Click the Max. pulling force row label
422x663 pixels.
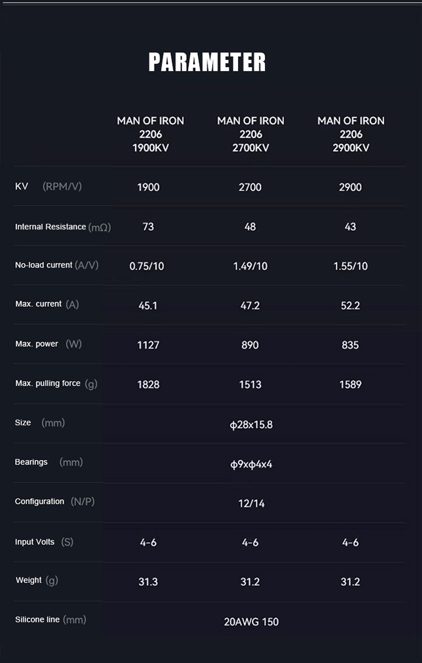[x=56, y=384]
